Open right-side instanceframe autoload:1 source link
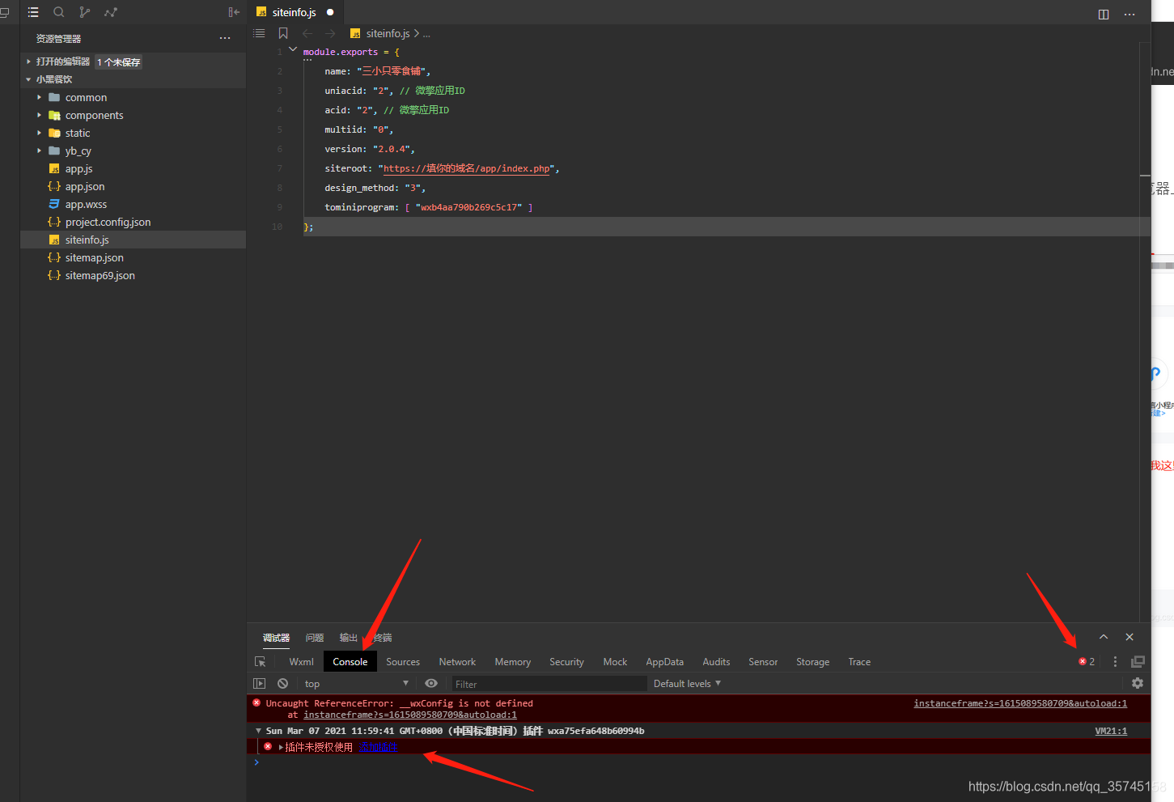Screen dimensions: 1174x802 coord(1020,703)
